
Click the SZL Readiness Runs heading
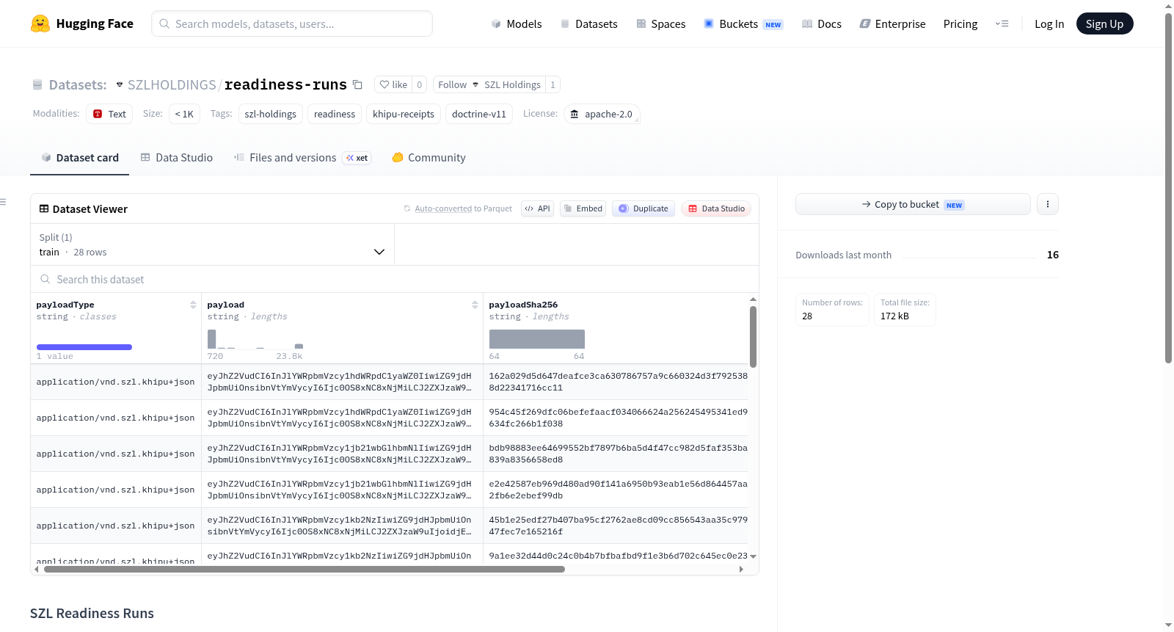pyautogui.click(x=92, y=614)
